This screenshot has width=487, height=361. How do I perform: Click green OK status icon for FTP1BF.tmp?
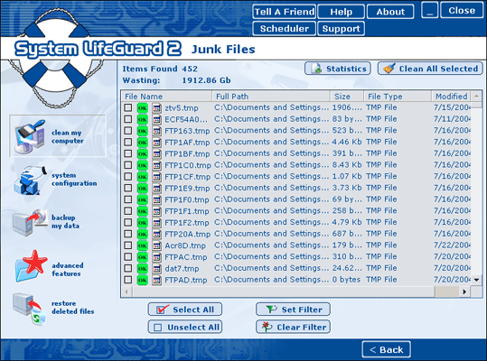[x=142, y=153]
